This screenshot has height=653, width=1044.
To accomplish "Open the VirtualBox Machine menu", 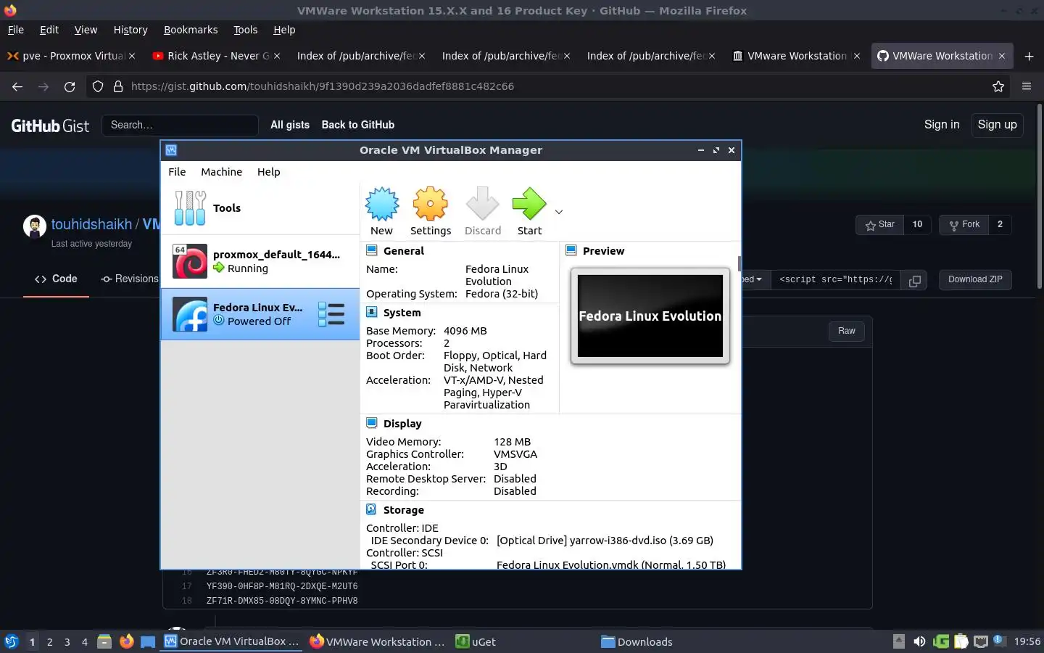I will [221, 172].
